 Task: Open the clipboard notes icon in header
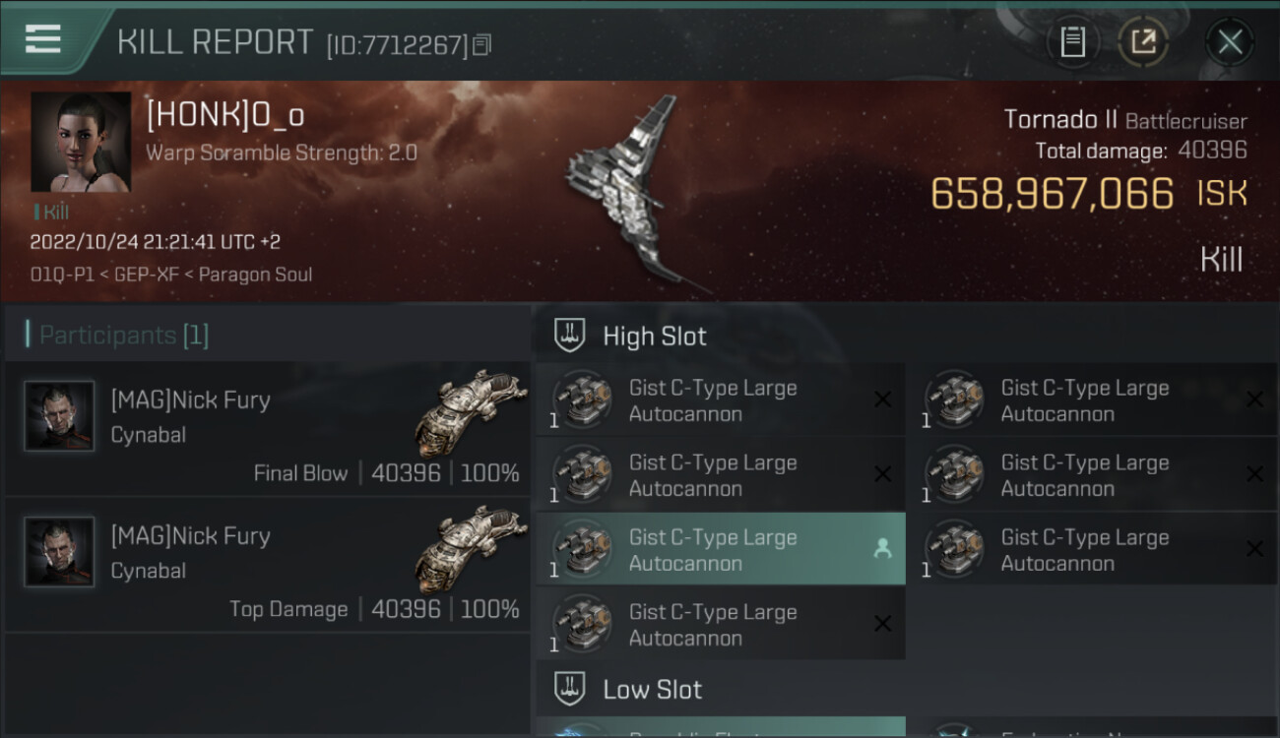1072,41
